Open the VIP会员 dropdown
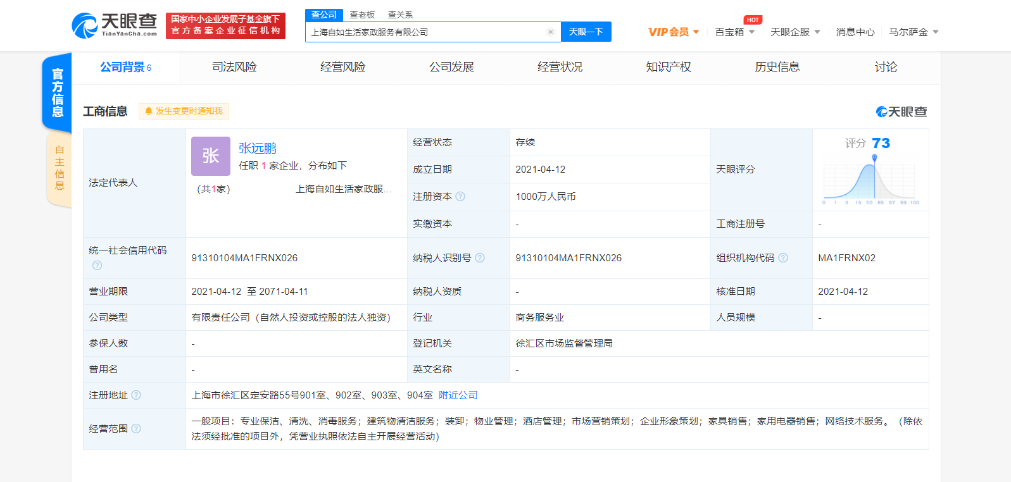This screenshot has height=482, width=1011. (674, 32)
